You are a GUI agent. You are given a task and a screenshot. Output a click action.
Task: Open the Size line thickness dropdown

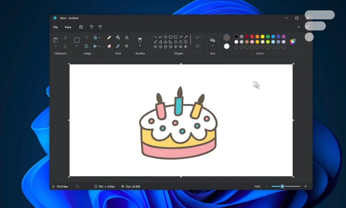(213, 46)
